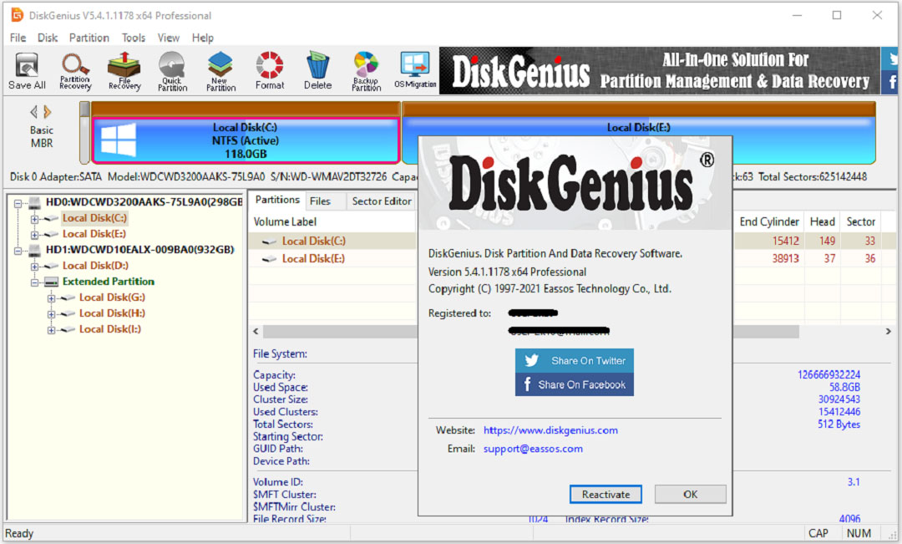Switch to the Partitions tab
902x544 pixels.
pyautogui.click(x=277, y=200)
